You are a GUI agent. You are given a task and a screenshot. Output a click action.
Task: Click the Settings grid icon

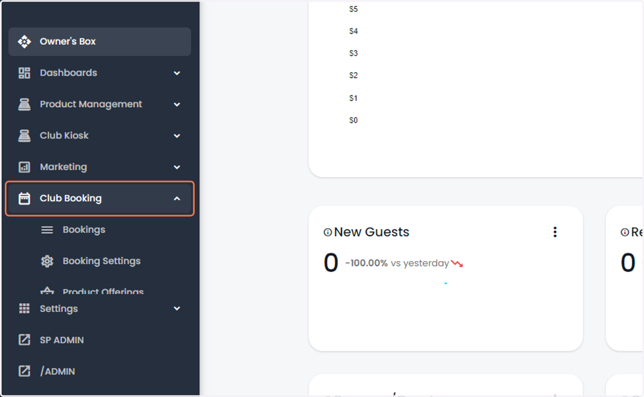(24, 308)
